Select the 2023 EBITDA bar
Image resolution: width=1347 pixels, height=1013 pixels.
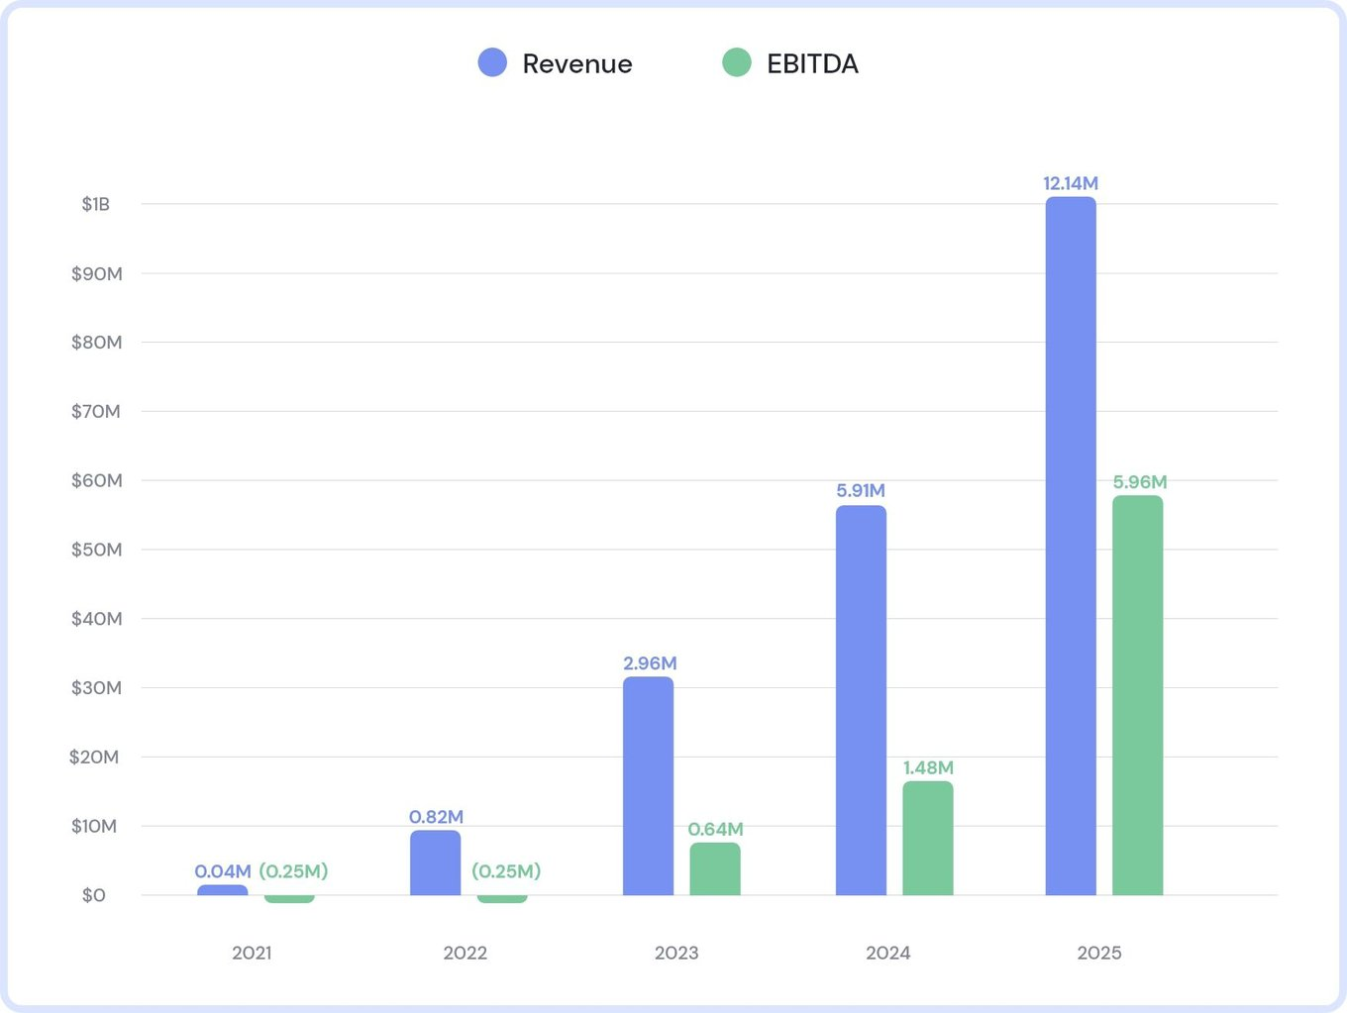(715, 868)
